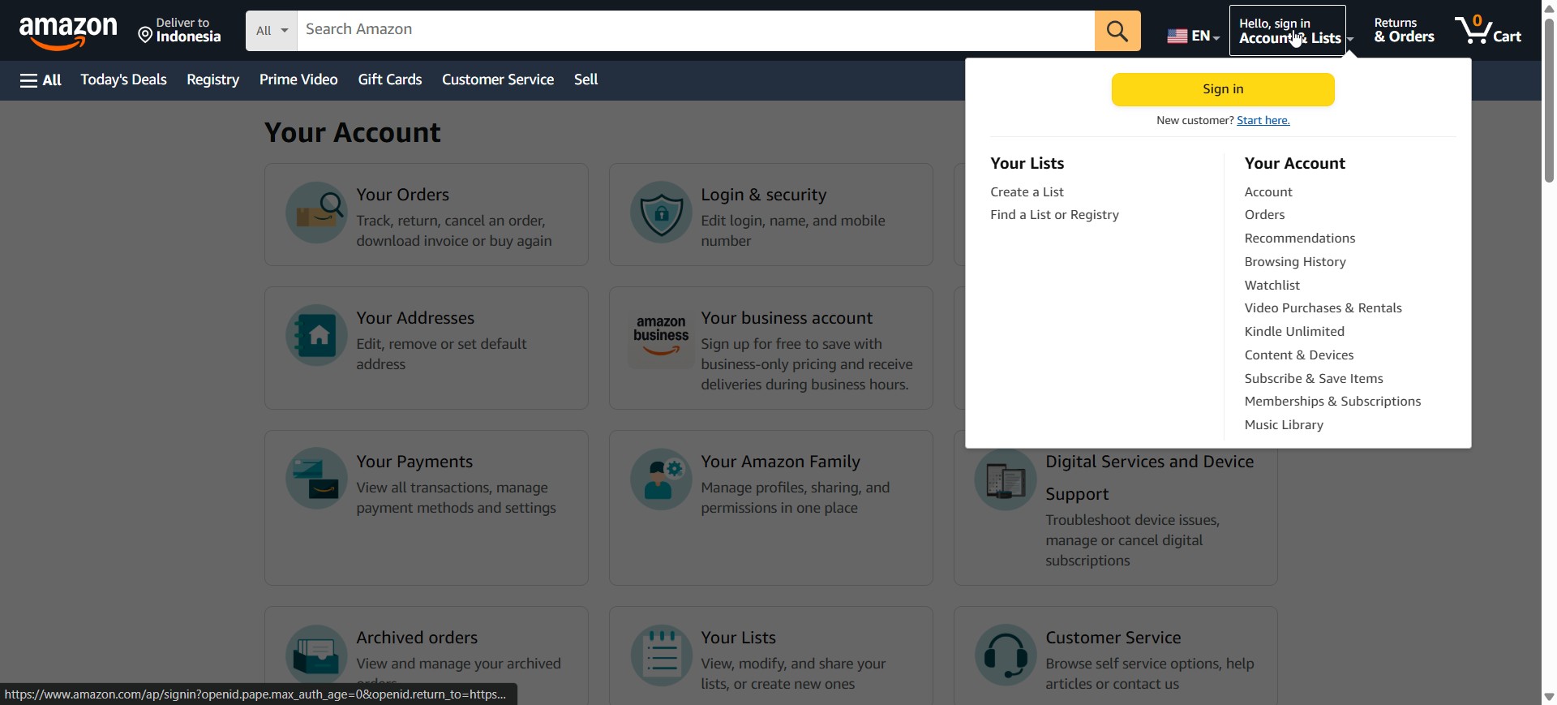Screen dimensions: 1557x705
Task: Click the Customer Service headset icon
Action: [x=1006, y=655]
